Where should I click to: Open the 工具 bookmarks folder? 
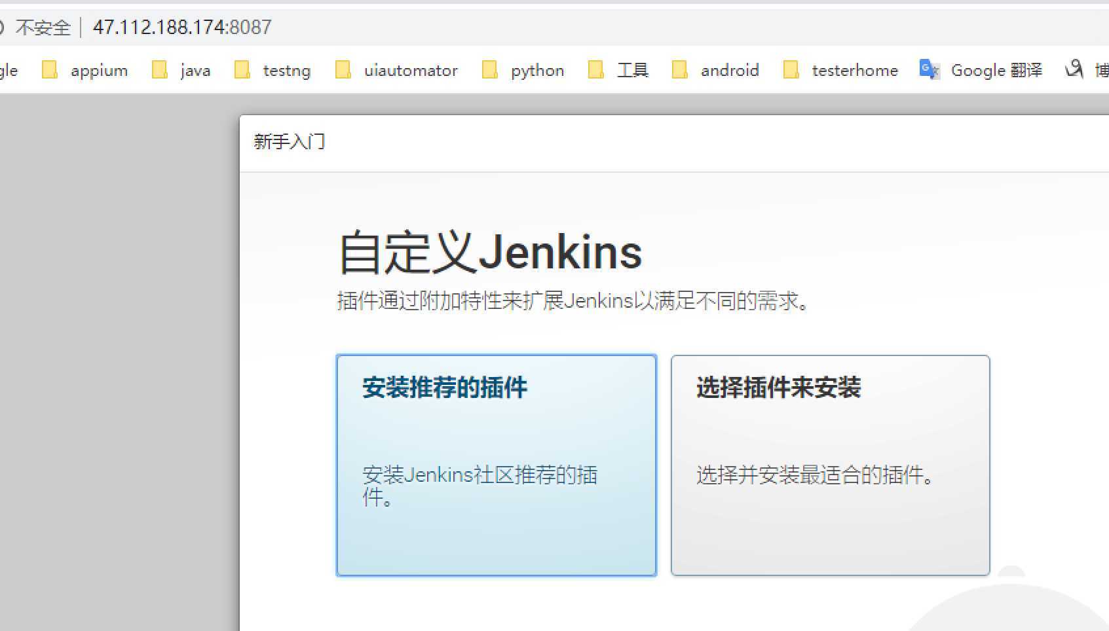click(x=618, y=70)
